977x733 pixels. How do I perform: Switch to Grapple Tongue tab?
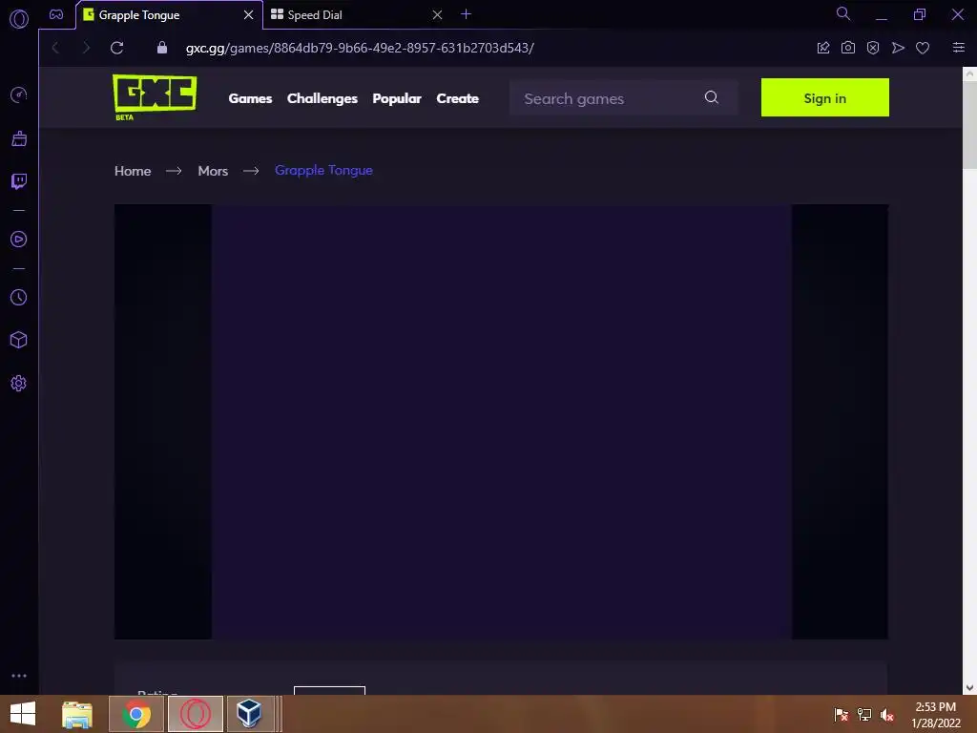(x=162, y=15)
